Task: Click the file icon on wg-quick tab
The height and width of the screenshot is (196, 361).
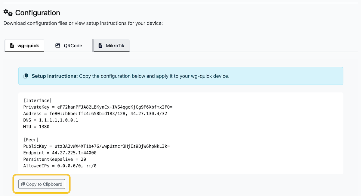Action: point(12,46)
